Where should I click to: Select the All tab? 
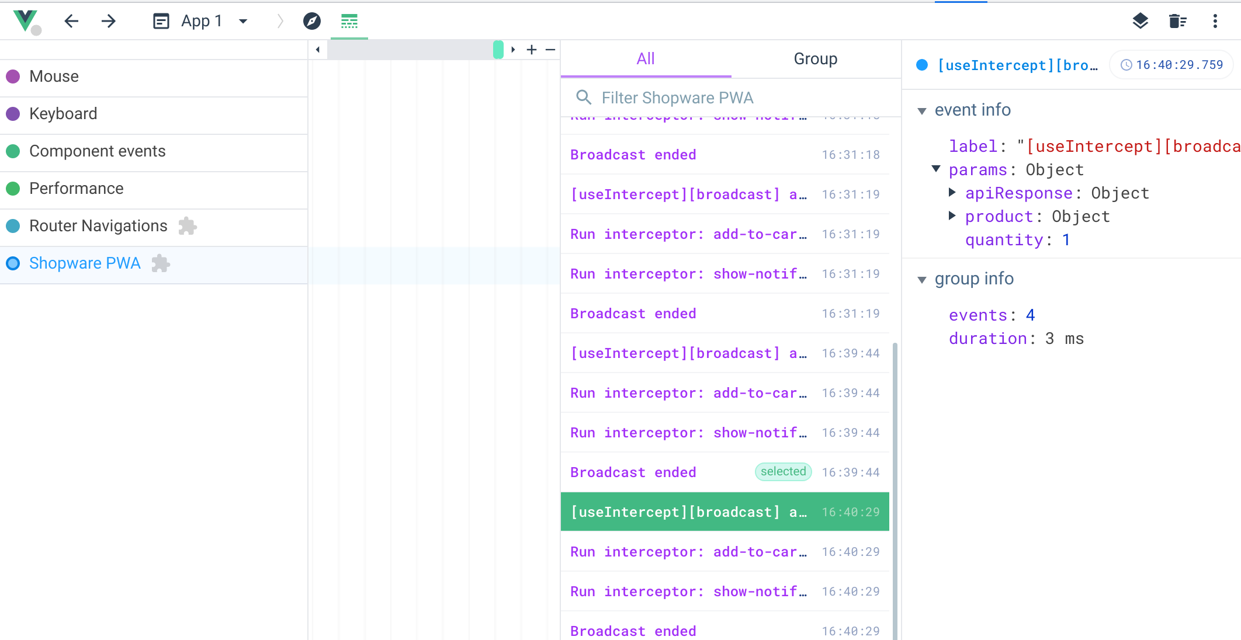[645, 58]
